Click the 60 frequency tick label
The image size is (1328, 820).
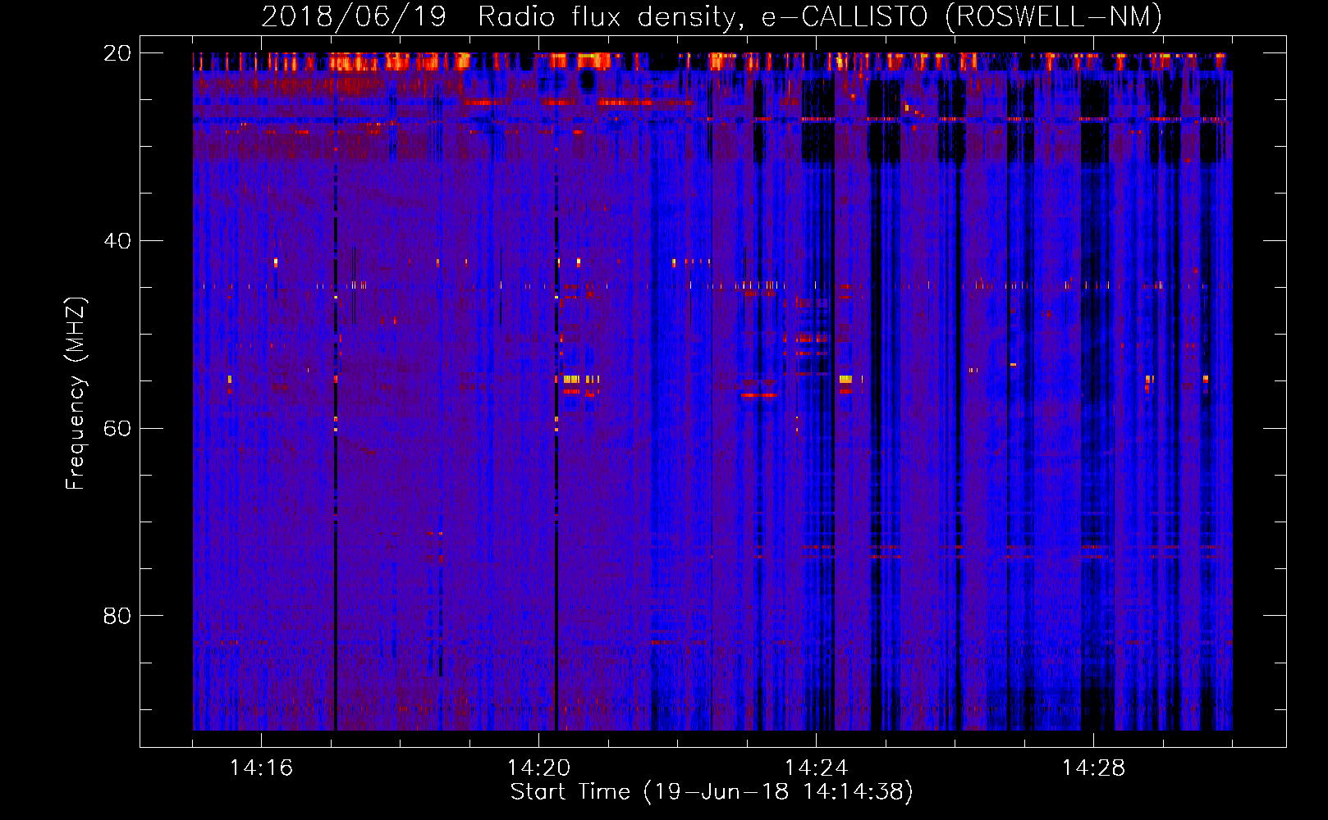[117, 429]
